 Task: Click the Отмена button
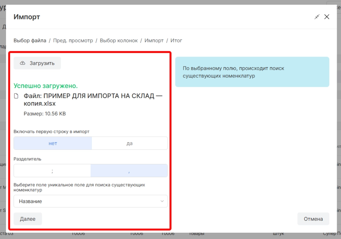[313, 219]
